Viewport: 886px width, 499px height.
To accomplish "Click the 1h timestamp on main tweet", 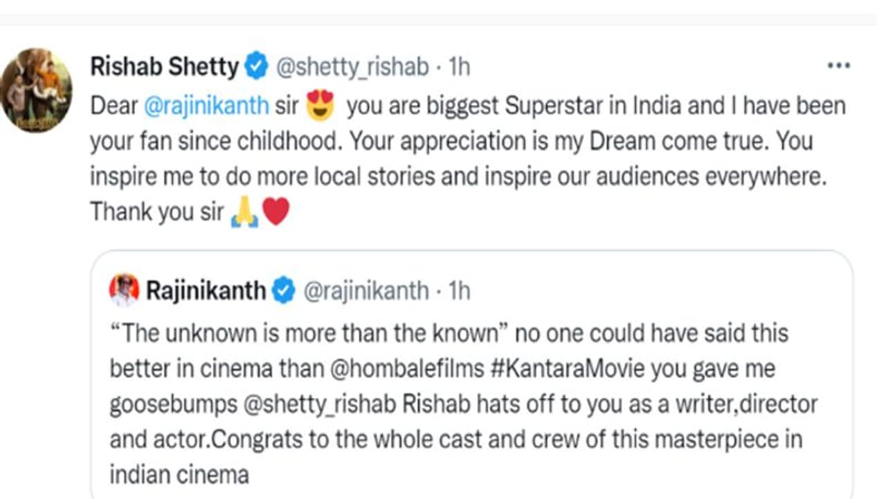I will click(x=459, y=67).
